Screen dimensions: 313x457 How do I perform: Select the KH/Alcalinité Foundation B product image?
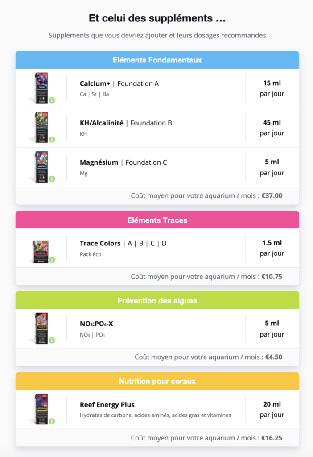click(41, 127)
